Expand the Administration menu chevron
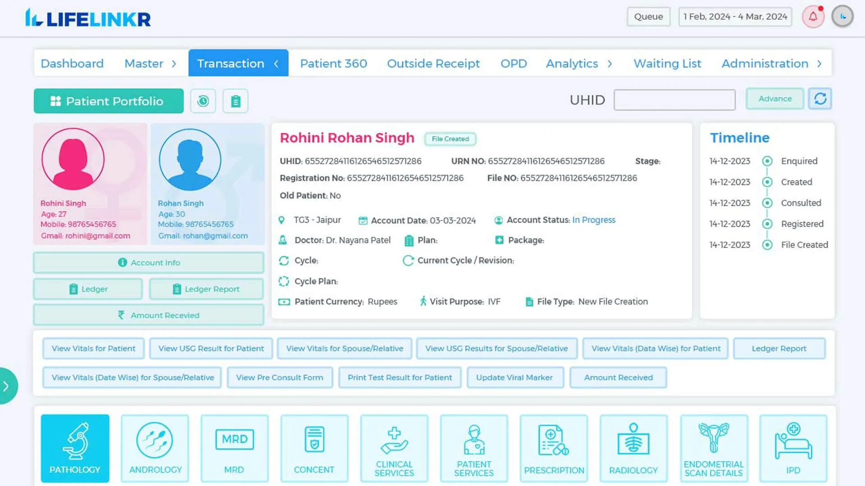The width and height of the screenshot is (865, 486). point(820,63)
